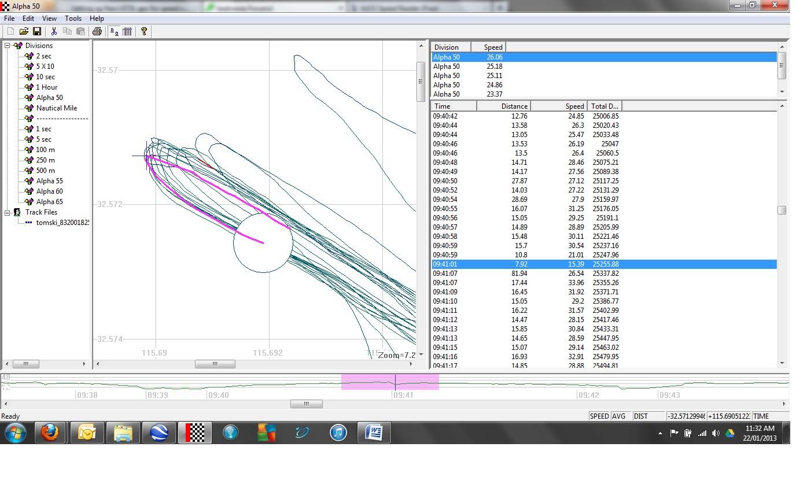Open Google Earth from the taskbar
Viewport: 811px width, 480px height.
pos(158,433)
